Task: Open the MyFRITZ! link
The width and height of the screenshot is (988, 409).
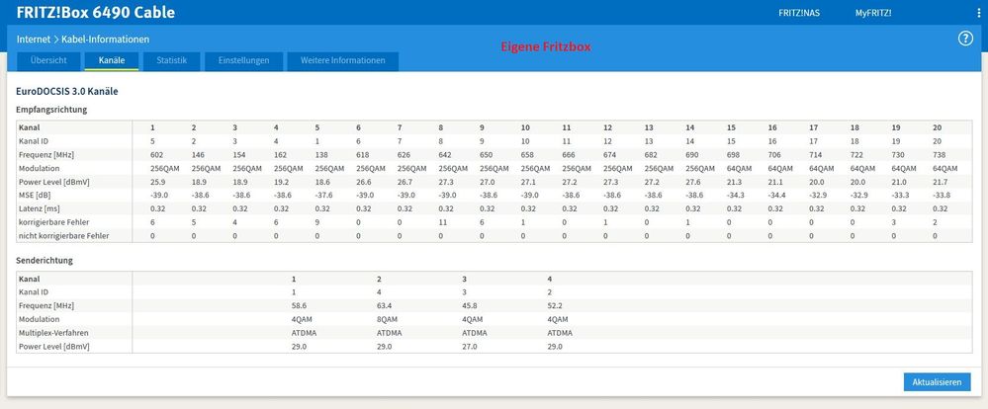Action: click(873, 13)
